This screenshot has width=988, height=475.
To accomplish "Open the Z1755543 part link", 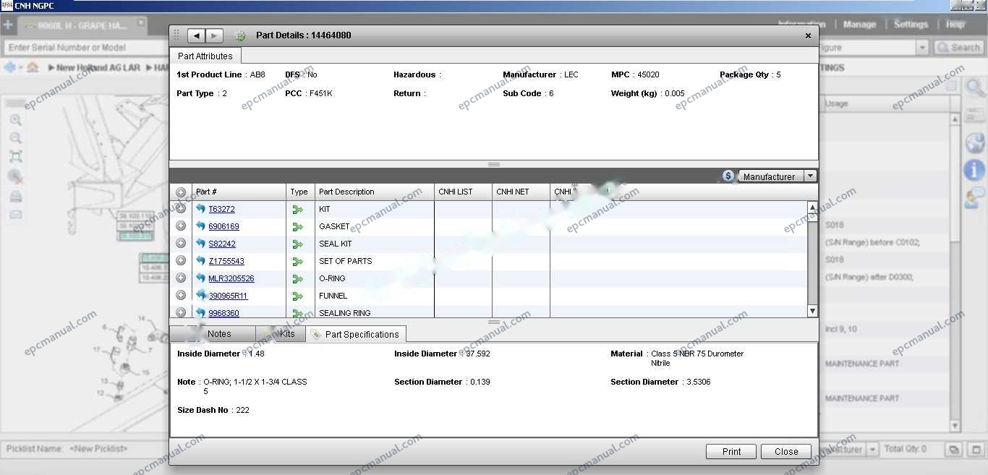I will [x=226, y=261].
